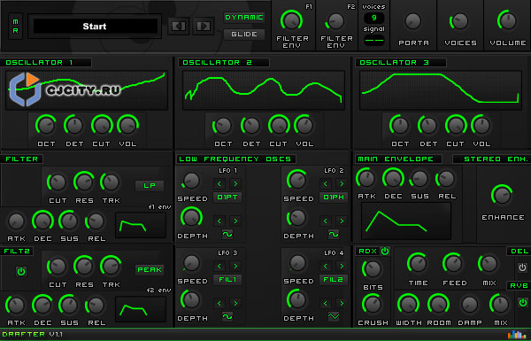This screenshot has width=531, height=341.
Task: Click the spectrum bars icon in status bar
Action: 517,335
